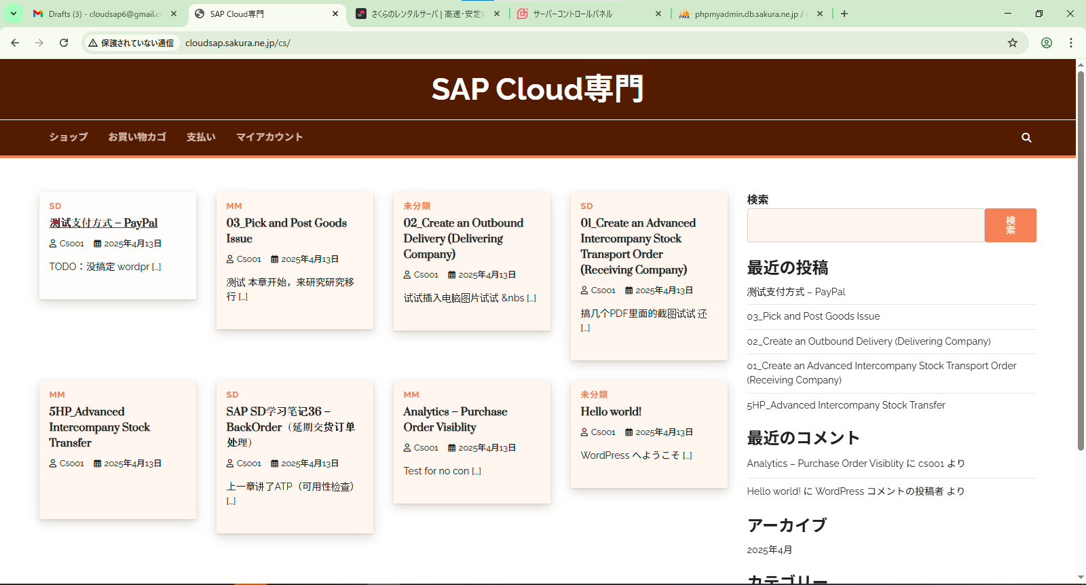Screen dimensions: 1086x585
Task: Open sidebar 5HP_Advanced Intercompany Stock Transfer link
Action: point(846,405)
